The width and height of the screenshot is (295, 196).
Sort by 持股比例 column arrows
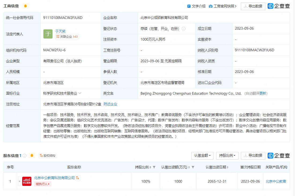pos(150,167)
